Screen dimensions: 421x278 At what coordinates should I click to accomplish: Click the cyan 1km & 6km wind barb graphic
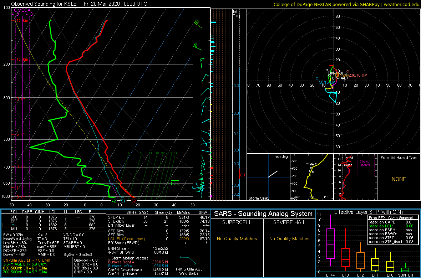tap(188, 260)
